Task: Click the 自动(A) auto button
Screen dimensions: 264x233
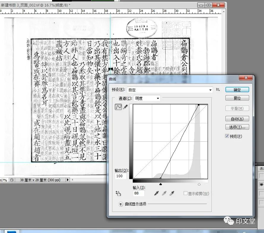Action: click(237, 119)
